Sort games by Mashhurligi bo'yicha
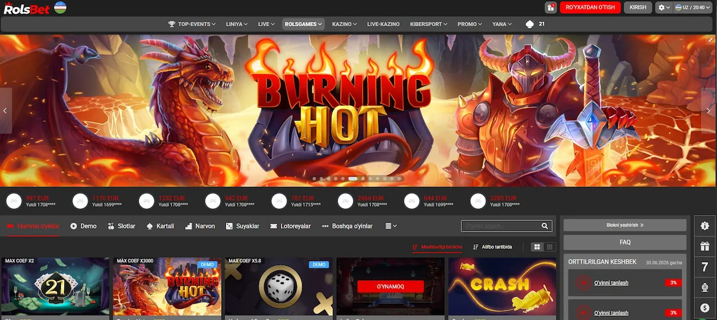Viewport: 717px width, 320px height. pos(437,247)
